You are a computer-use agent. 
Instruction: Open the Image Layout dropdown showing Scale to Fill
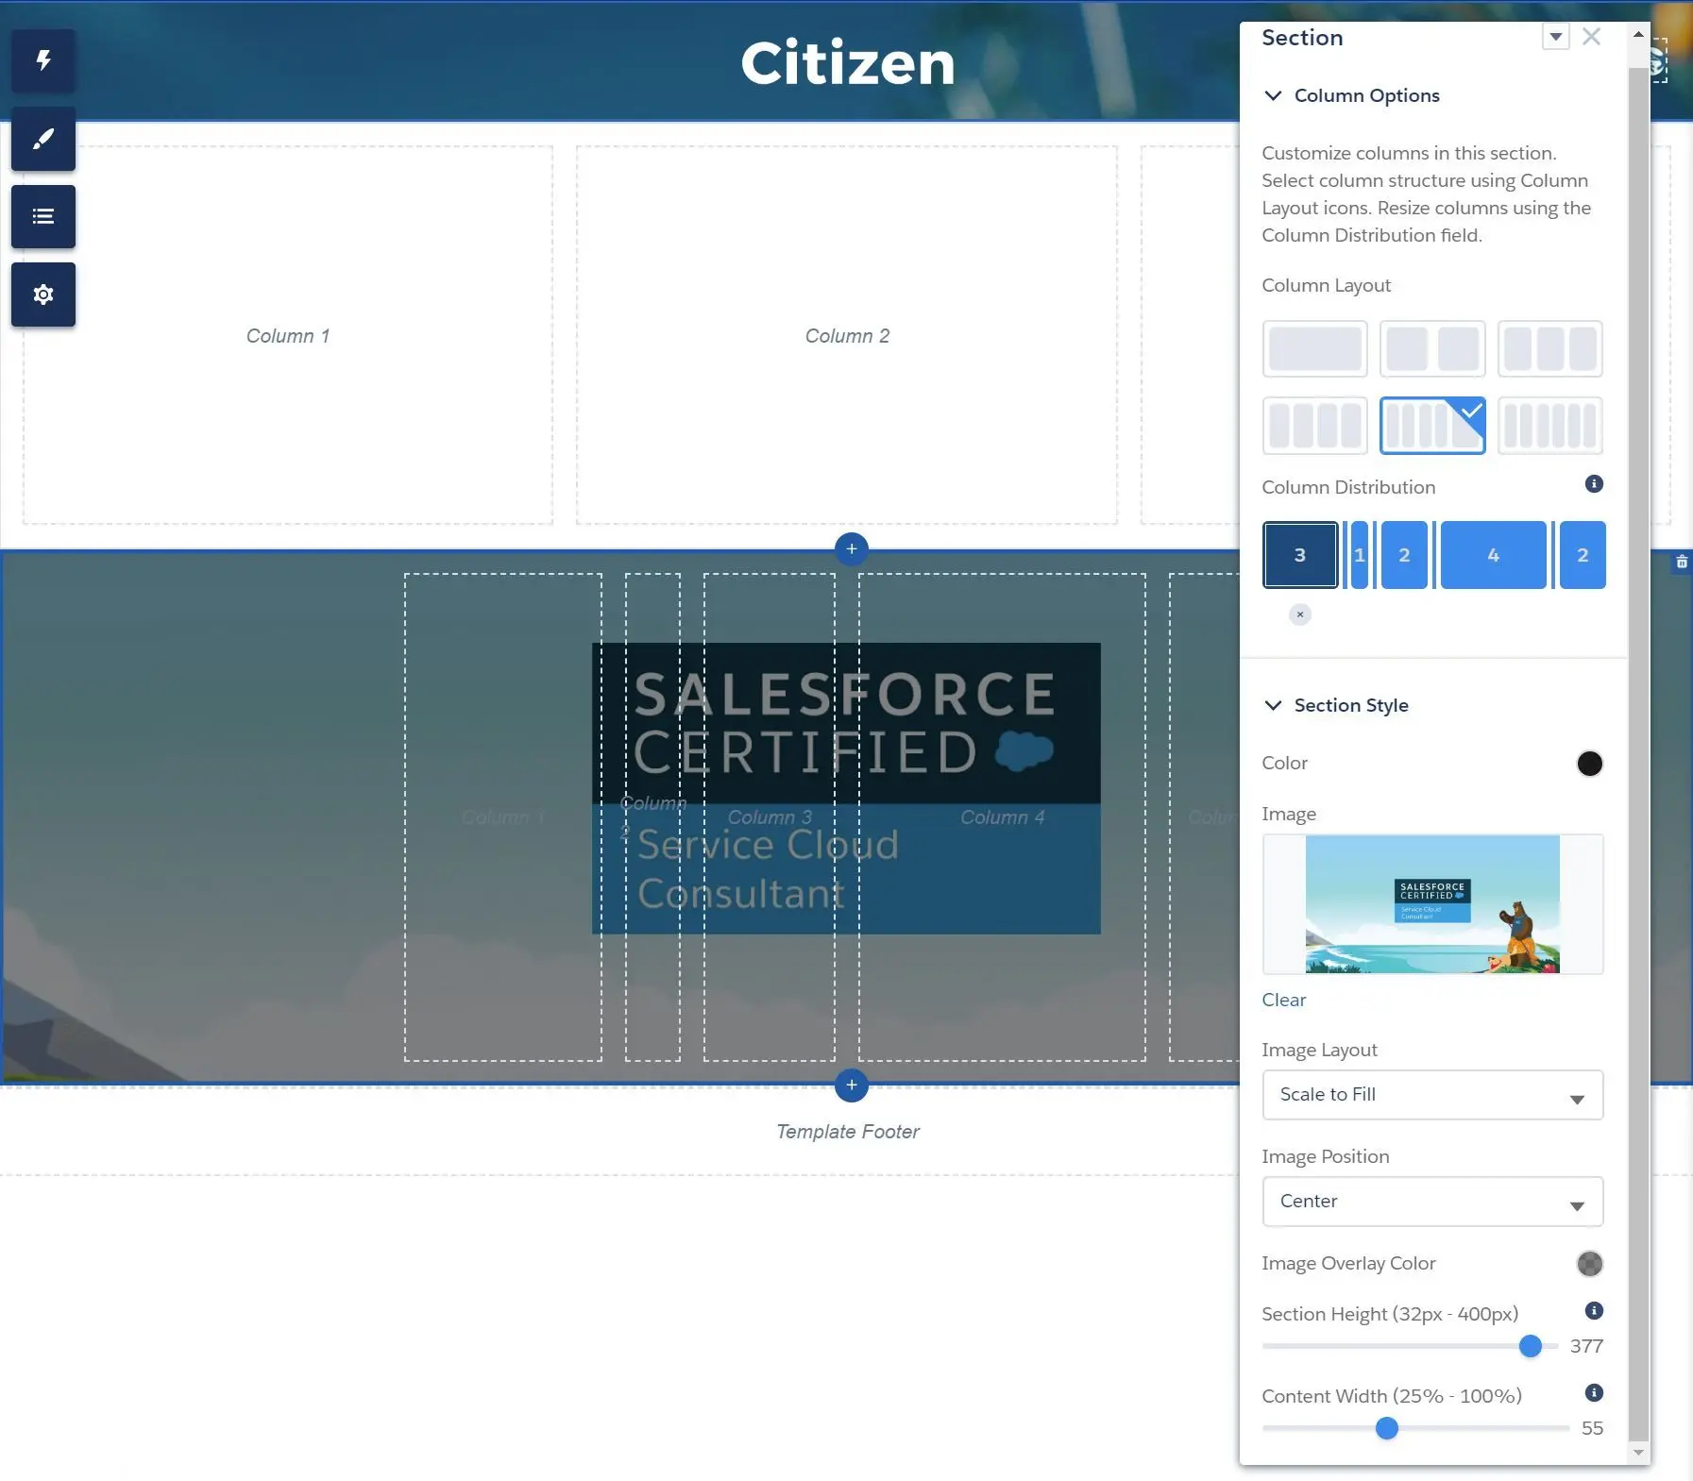pyautogui.click(x=1432, y=1095)
